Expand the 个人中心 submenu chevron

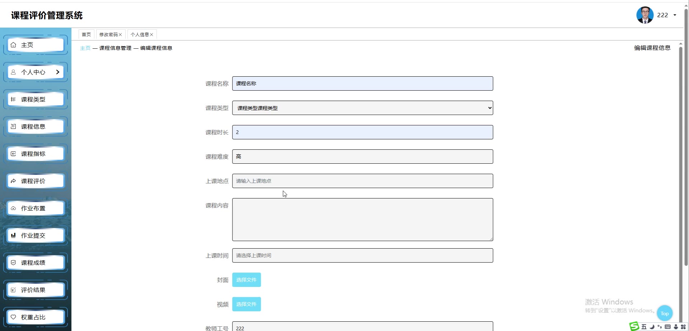58,72
